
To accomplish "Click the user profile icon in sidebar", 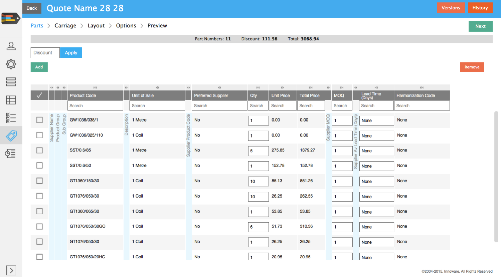I will click(11, 46).
